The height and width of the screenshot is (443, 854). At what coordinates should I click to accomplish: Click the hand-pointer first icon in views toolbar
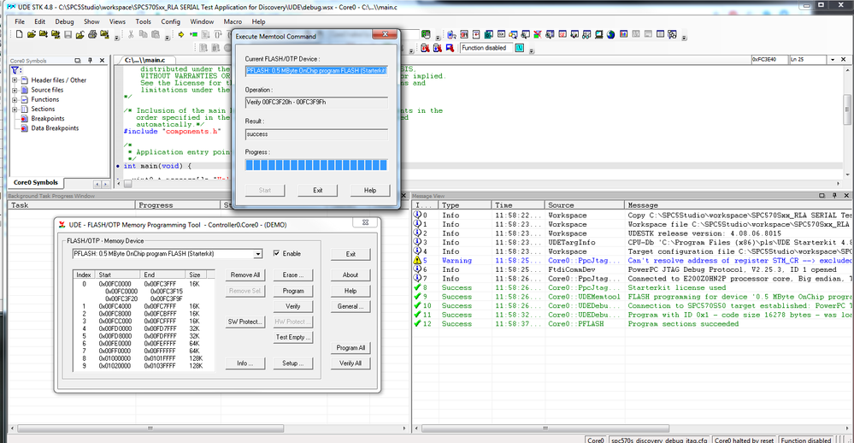coord(451,34)
